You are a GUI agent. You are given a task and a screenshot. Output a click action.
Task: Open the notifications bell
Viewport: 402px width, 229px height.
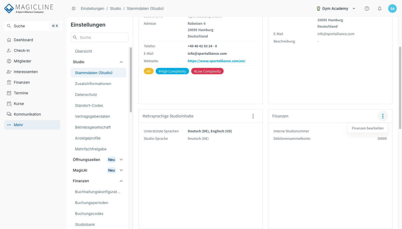pyautogui.click(x=380, y=9)
